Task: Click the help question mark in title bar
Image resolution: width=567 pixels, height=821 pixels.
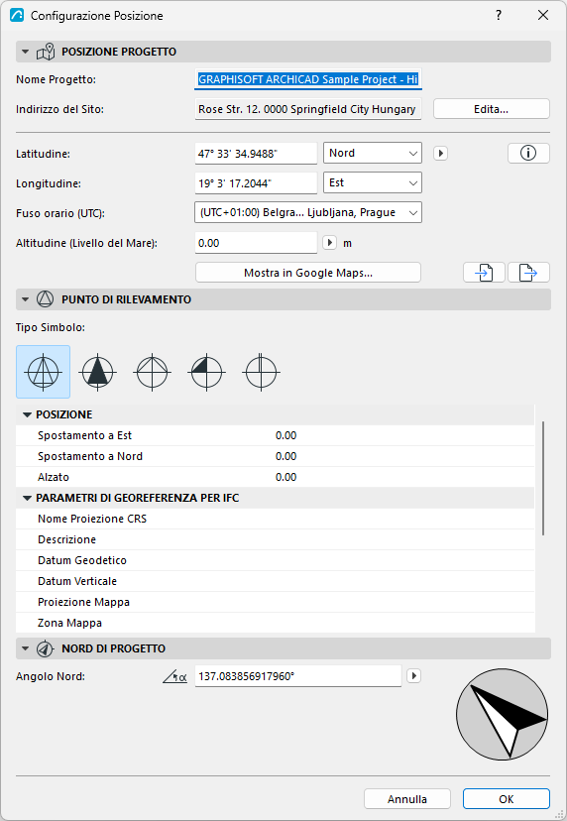Action: (x=499, y=15)
